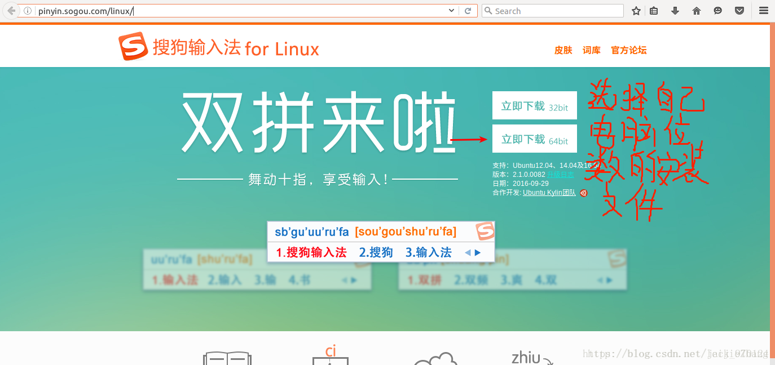Open the URL bar history dropdown arrow
This screenshot has width=775, height=365.
coord(450,10)
